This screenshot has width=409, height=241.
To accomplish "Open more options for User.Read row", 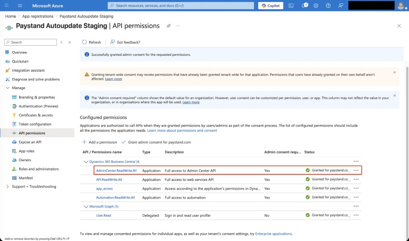I will [356, 215].
